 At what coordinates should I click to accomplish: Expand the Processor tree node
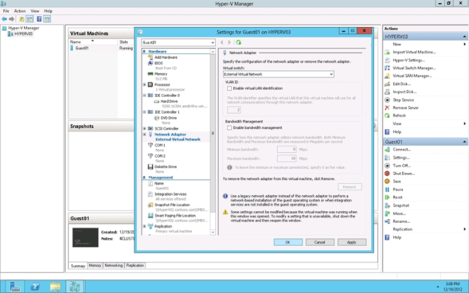tap(144, 85)
